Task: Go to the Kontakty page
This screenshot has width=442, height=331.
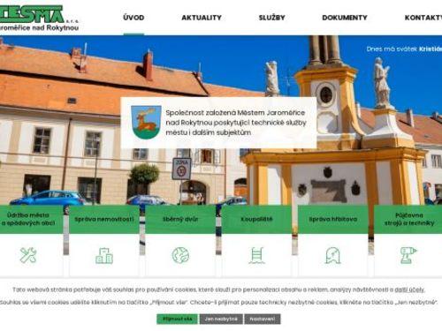Action: click(x=423, y=18)
